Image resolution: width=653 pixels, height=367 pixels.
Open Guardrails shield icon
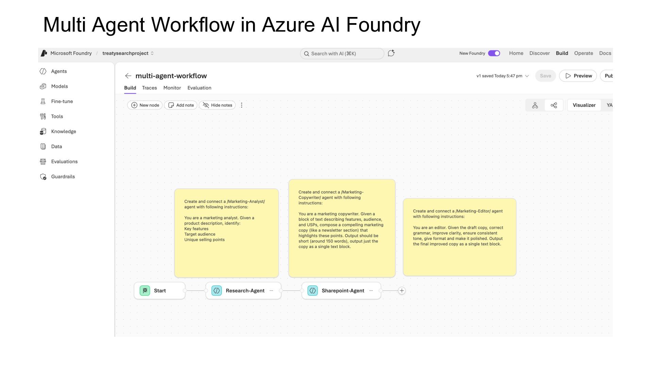pyautogui.click(x=43, y=177)
